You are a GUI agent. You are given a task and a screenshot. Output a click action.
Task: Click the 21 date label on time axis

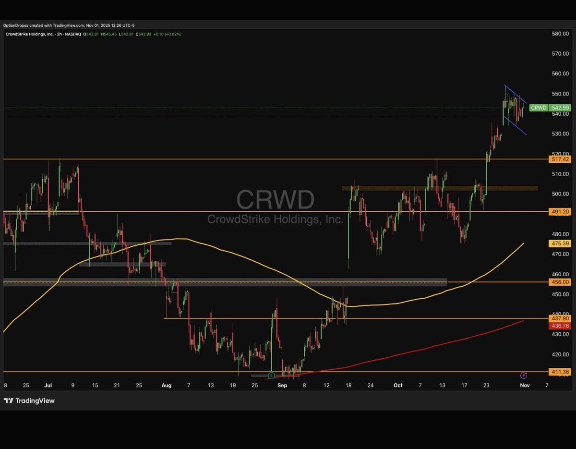117,385
